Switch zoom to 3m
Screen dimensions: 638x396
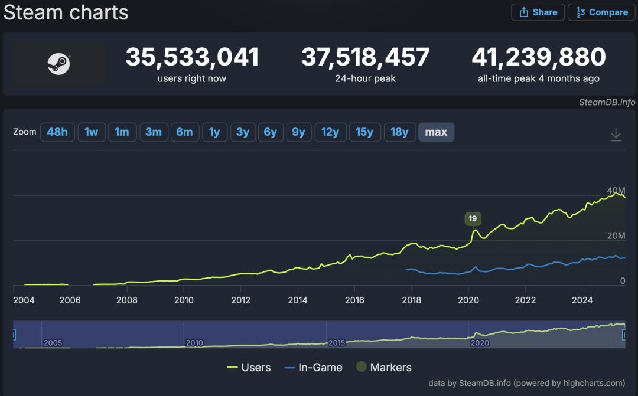coord(154,132)
